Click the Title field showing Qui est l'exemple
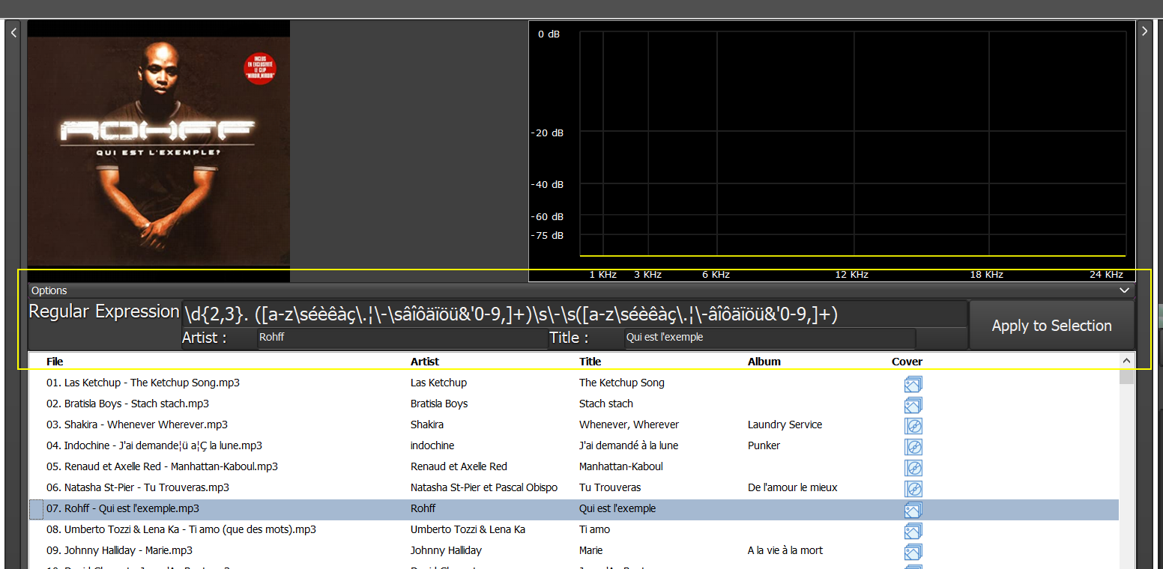Screen dimensions: 1163x569 (770, 338)
